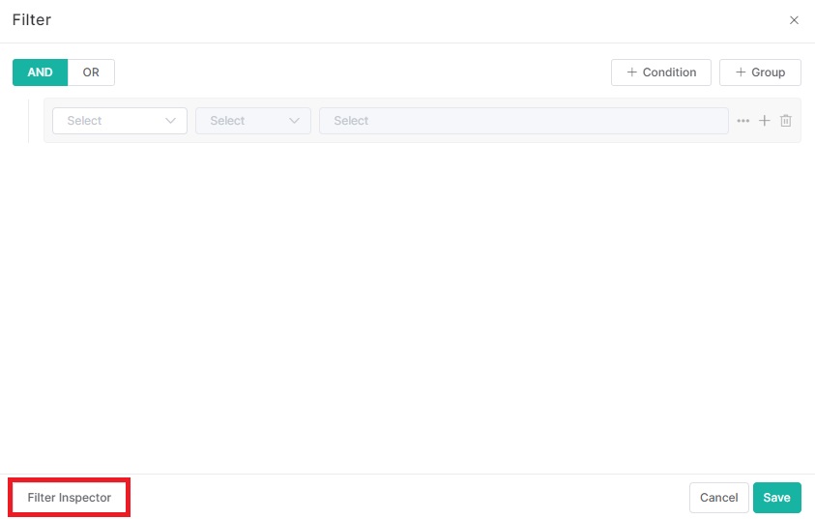This screenshot has width=815, height=519.
Task: Delete the condition using the trash icon
Action: [786, 121]
